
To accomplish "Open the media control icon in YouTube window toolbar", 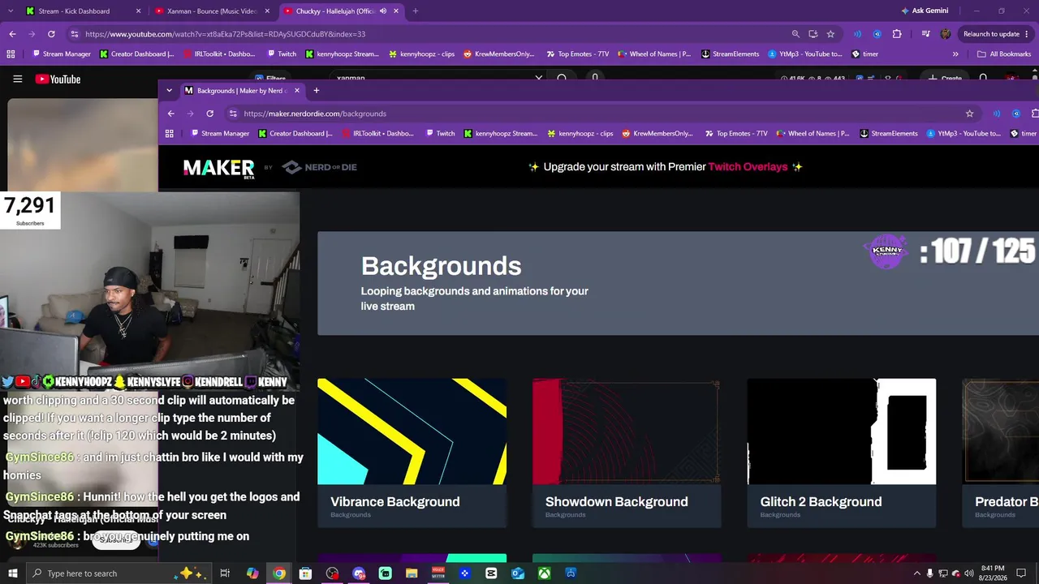I will tap(926, 34).
